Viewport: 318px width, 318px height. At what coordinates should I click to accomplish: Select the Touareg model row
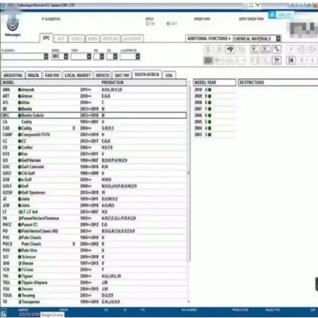(x=94, y=295)
